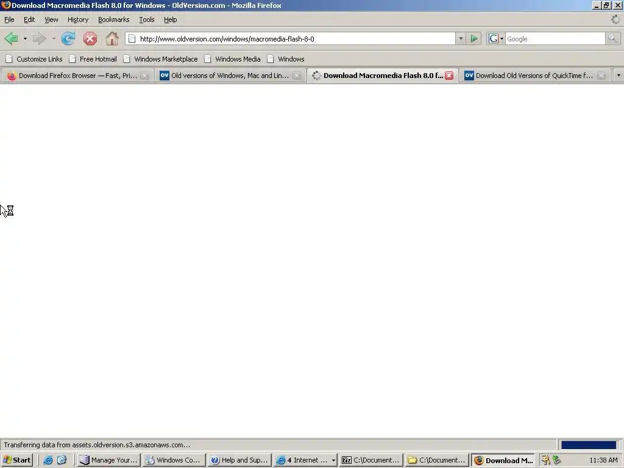Expand the 4 Internet Explorer taskbar group
This screenshot has height=468, width=624.
[x=306, y=460]
